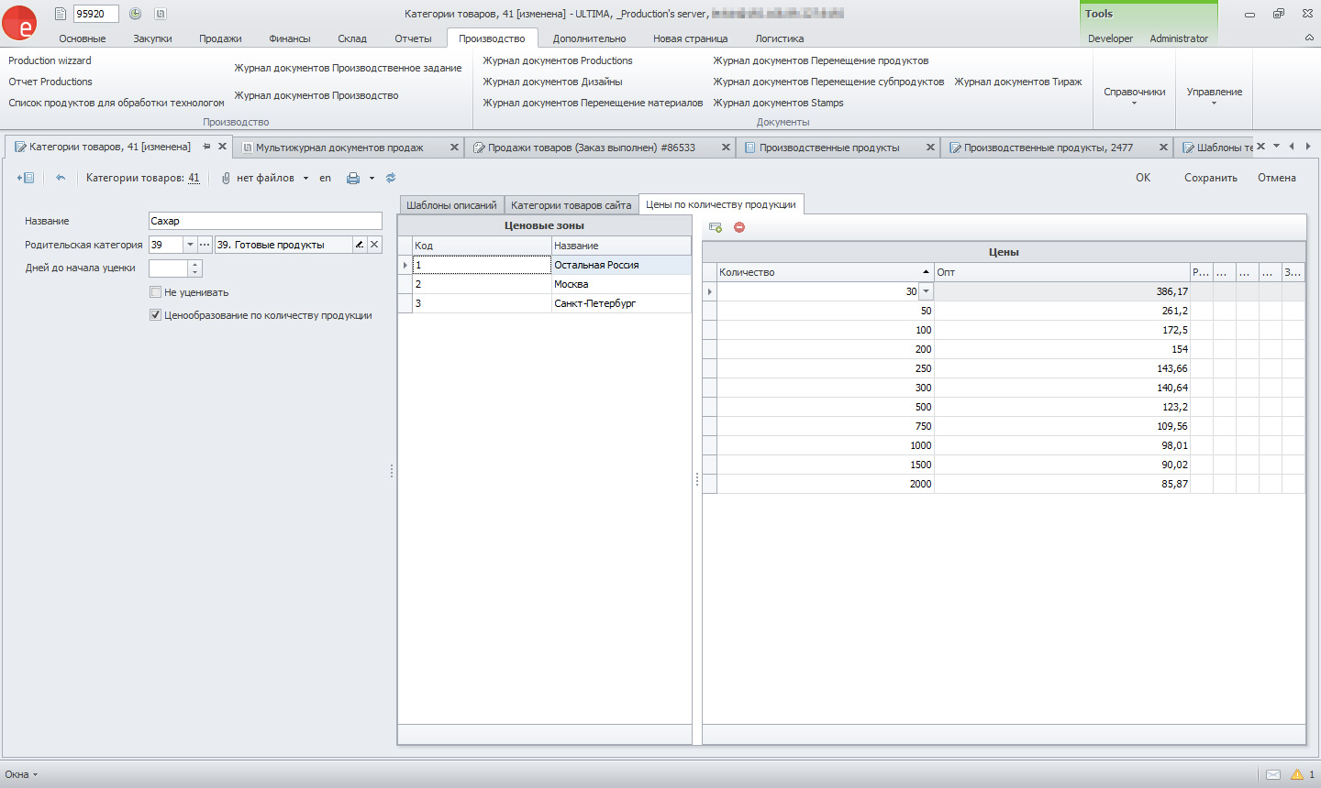The height and width of the screenshot is (788, 1321).
Task: Open the 'Продажи' ribbon tab
Action: coord(220,38)
